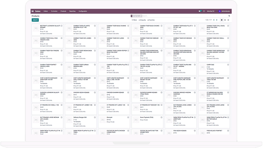
Task: Favorite Fish Seekh Kebabs star
Action: tap(195, 131)
